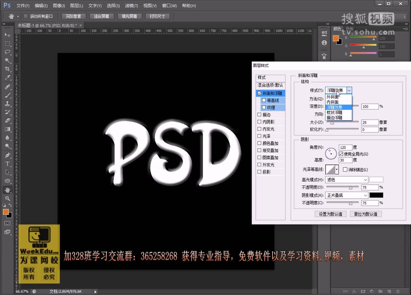Select the Type tool
The height and width of the screenshot is (295, 411).
tap(7, 164)
